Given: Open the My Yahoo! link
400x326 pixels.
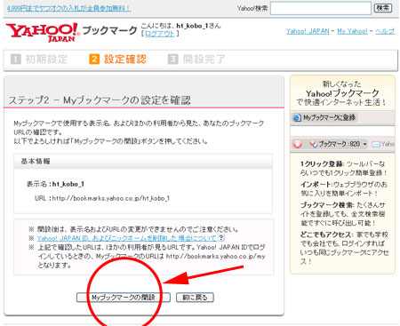Looking at the screenshot, I should click(x=352, y=31).
